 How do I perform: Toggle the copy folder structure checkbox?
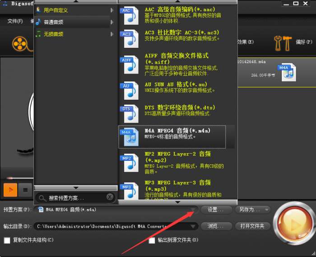point(7,240)
